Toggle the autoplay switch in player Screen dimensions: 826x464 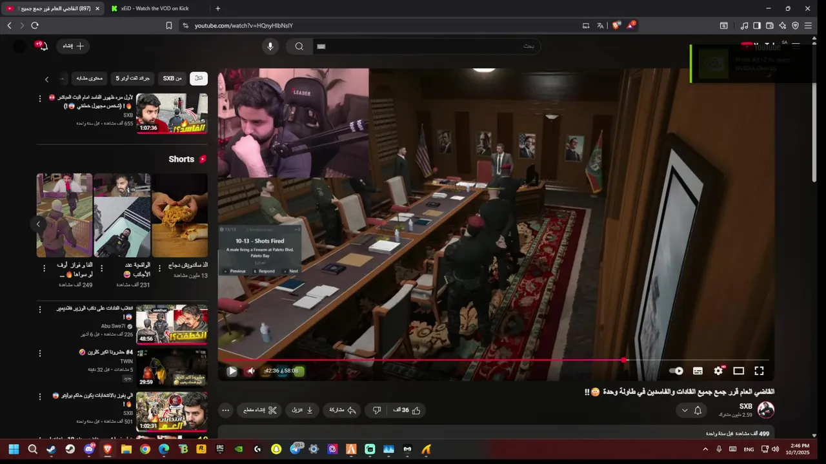[676, 371]
